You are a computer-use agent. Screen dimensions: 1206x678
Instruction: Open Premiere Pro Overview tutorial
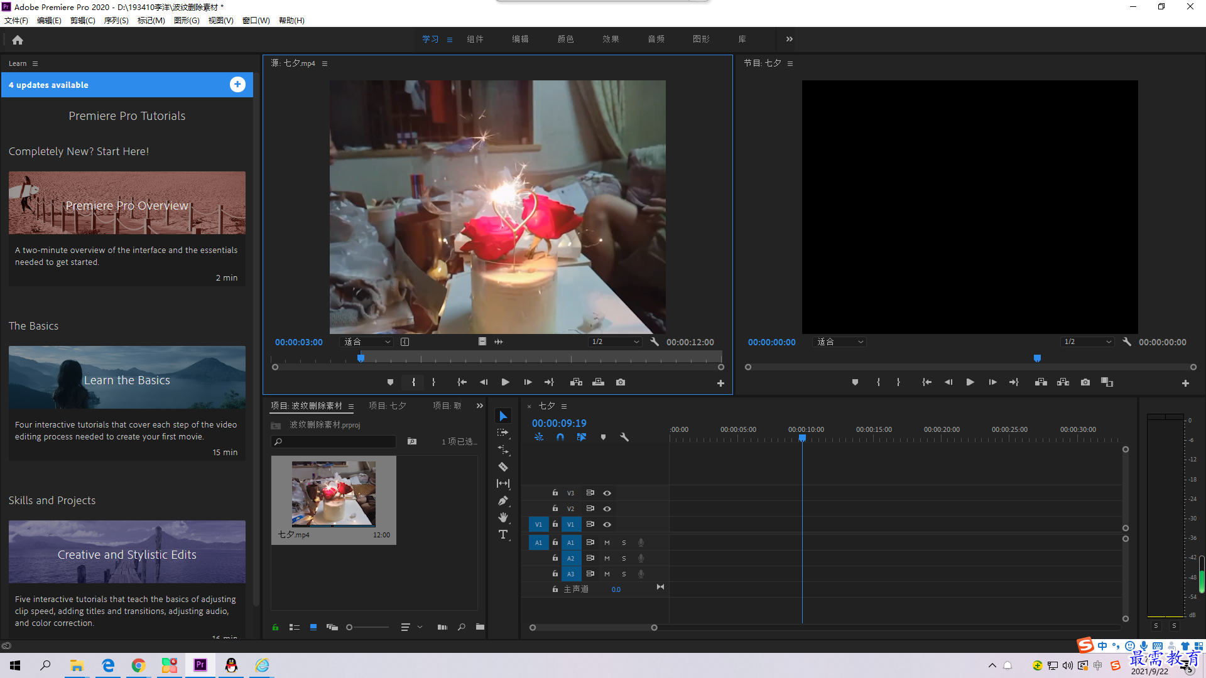(127, 203)
